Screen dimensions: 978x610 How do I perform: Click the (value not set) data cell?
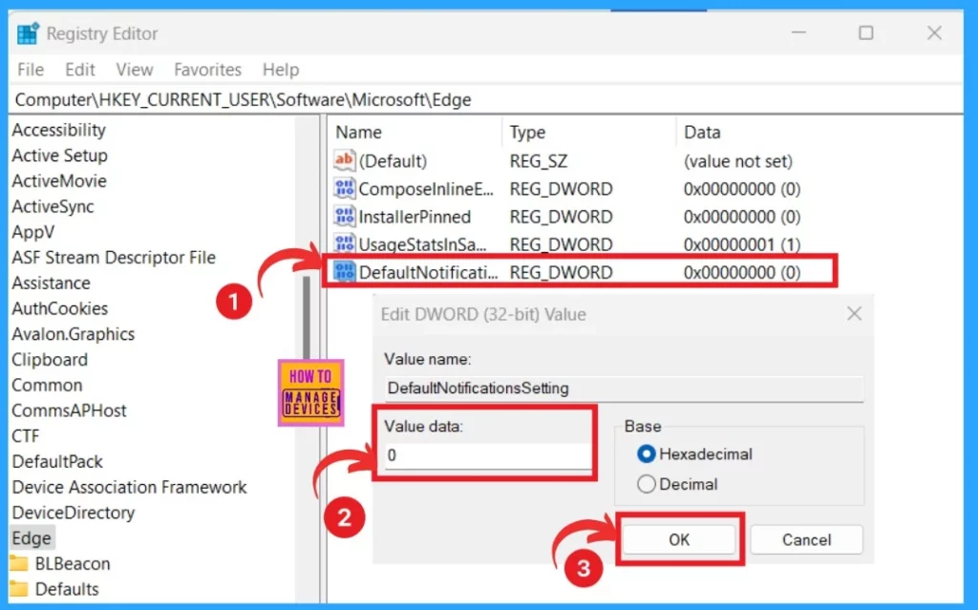(x=738, y=161)
